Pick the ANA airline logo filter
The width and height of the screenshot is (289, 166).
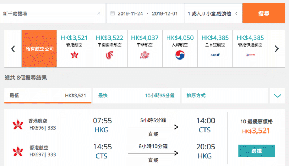click(x=215, y=55)
